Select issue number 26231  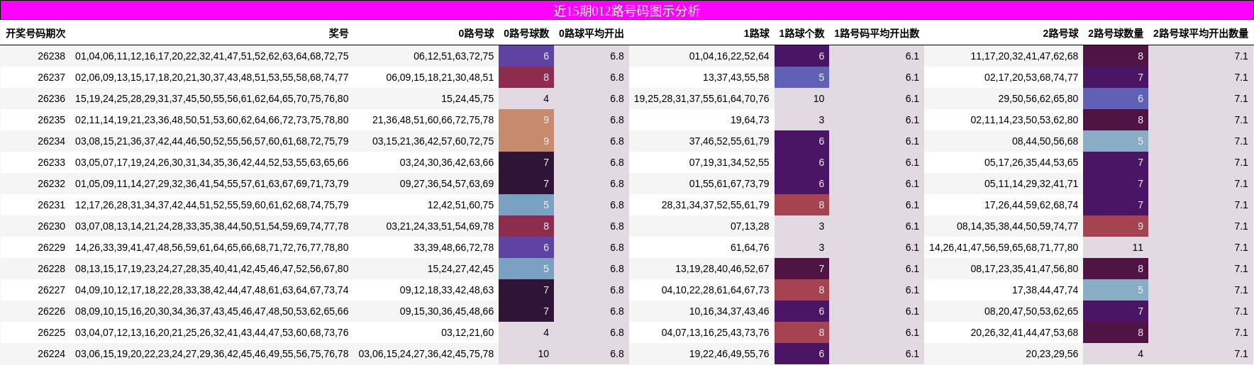[51, 205]
